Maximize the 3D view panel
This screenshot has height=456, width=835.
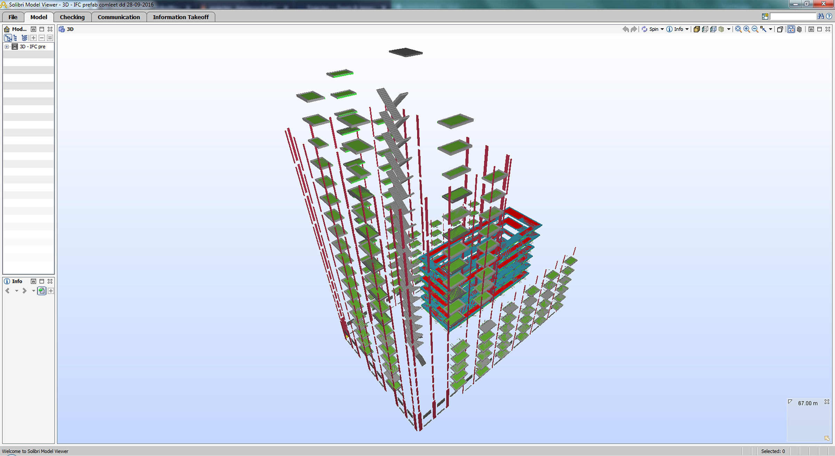point(819,29)
